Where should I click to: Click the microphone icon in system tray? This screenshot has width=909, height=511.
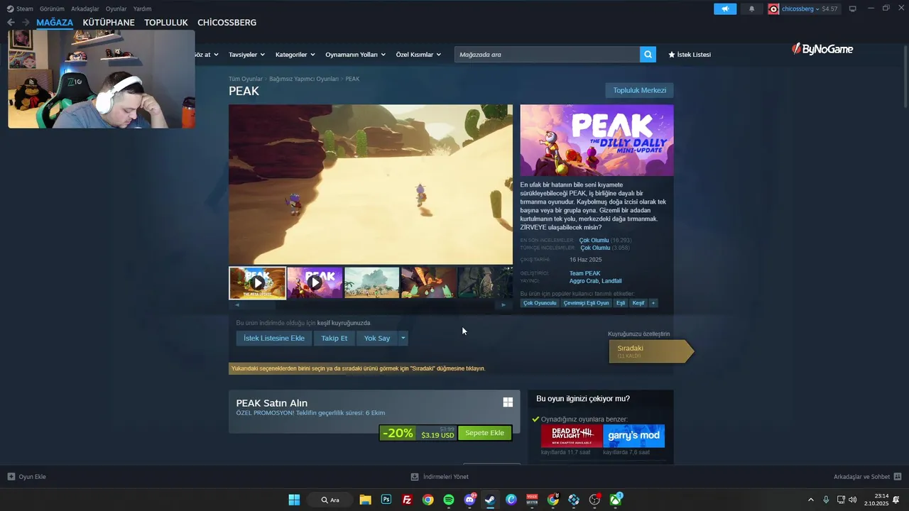(x=826, y=500)
